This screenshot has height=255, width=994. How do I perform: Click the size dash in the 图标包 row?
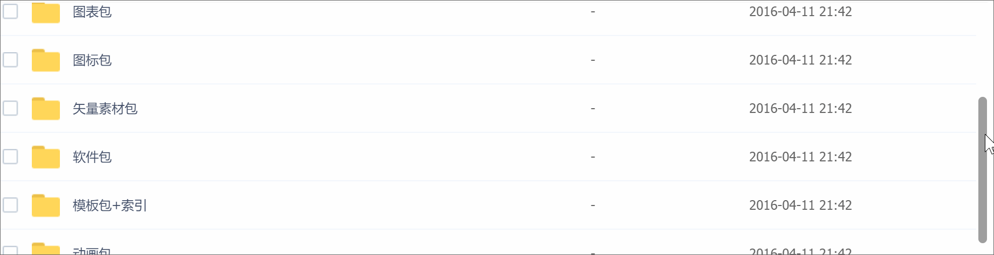click(593, 60)
